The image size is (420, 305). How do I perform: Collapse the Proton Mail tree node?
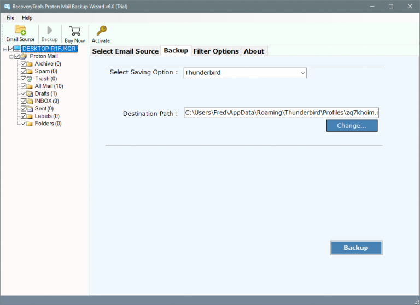[11, 57]
